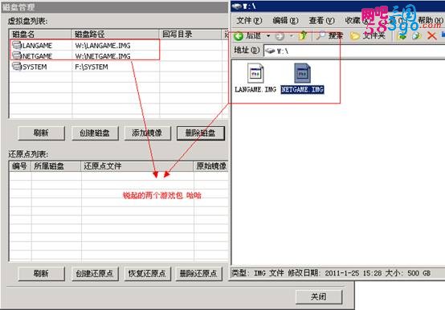Open the 编辑(E) menu
The height and width of the screenshot is (310, 445).
[x=285, y=21]
